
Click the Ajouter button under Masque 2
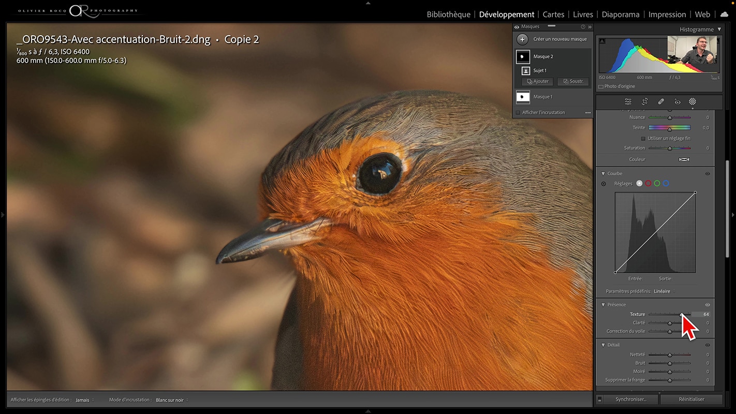point(537,82)
